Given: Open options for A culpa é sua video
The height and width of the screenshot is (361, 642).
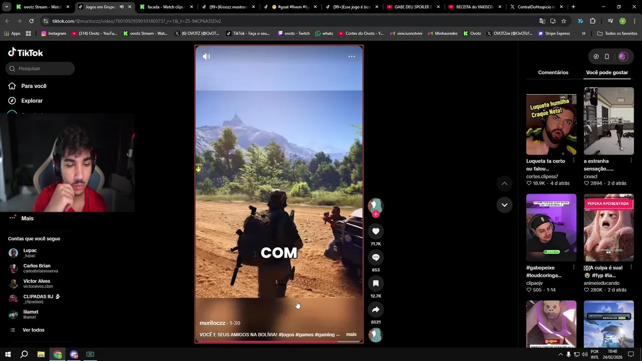Looking at the screenshot, I should (x=631, y=268).
